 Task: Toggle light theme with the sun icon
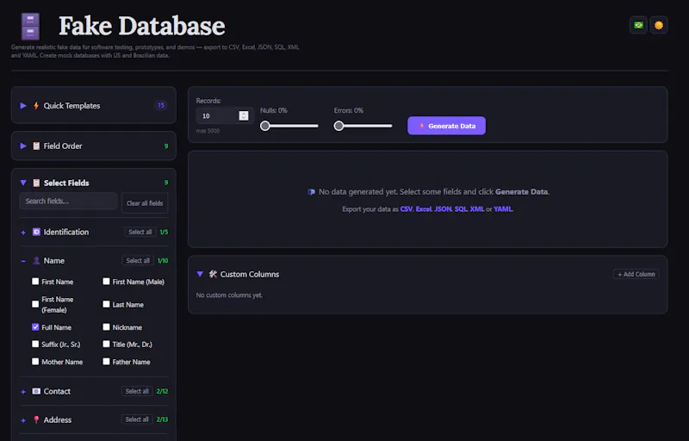click(659, 25)
